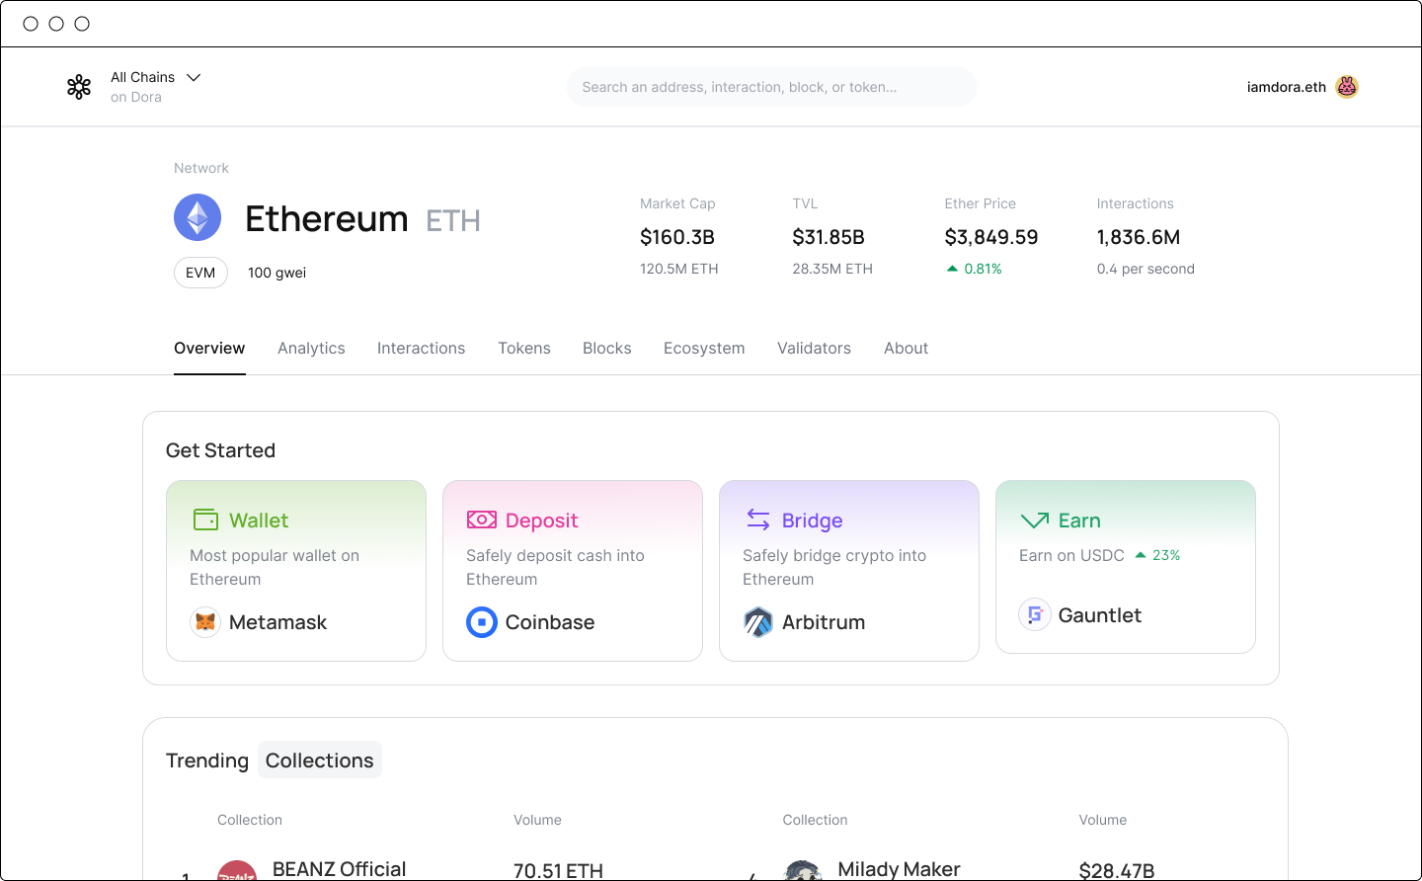The height and width of the screenshot is (881, 1422).
Task: Open the About tab
Action: pyautogui.click(x=906, y=348)
